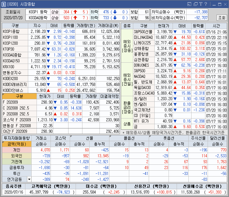Select the KOSDAQ종합 index row
The image size is (229, 197).
[61, 55]
